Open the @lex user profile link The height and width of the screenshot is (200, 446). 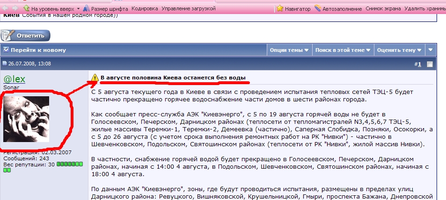click(x=15, y=79)
